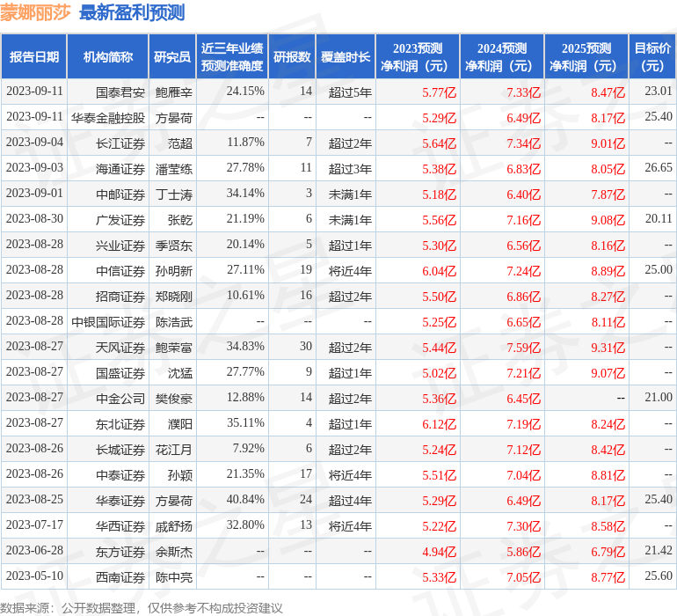Select the 2024预测净利润 column header
The height and width of the screenshot is (616, 677).
pos(502,56)
